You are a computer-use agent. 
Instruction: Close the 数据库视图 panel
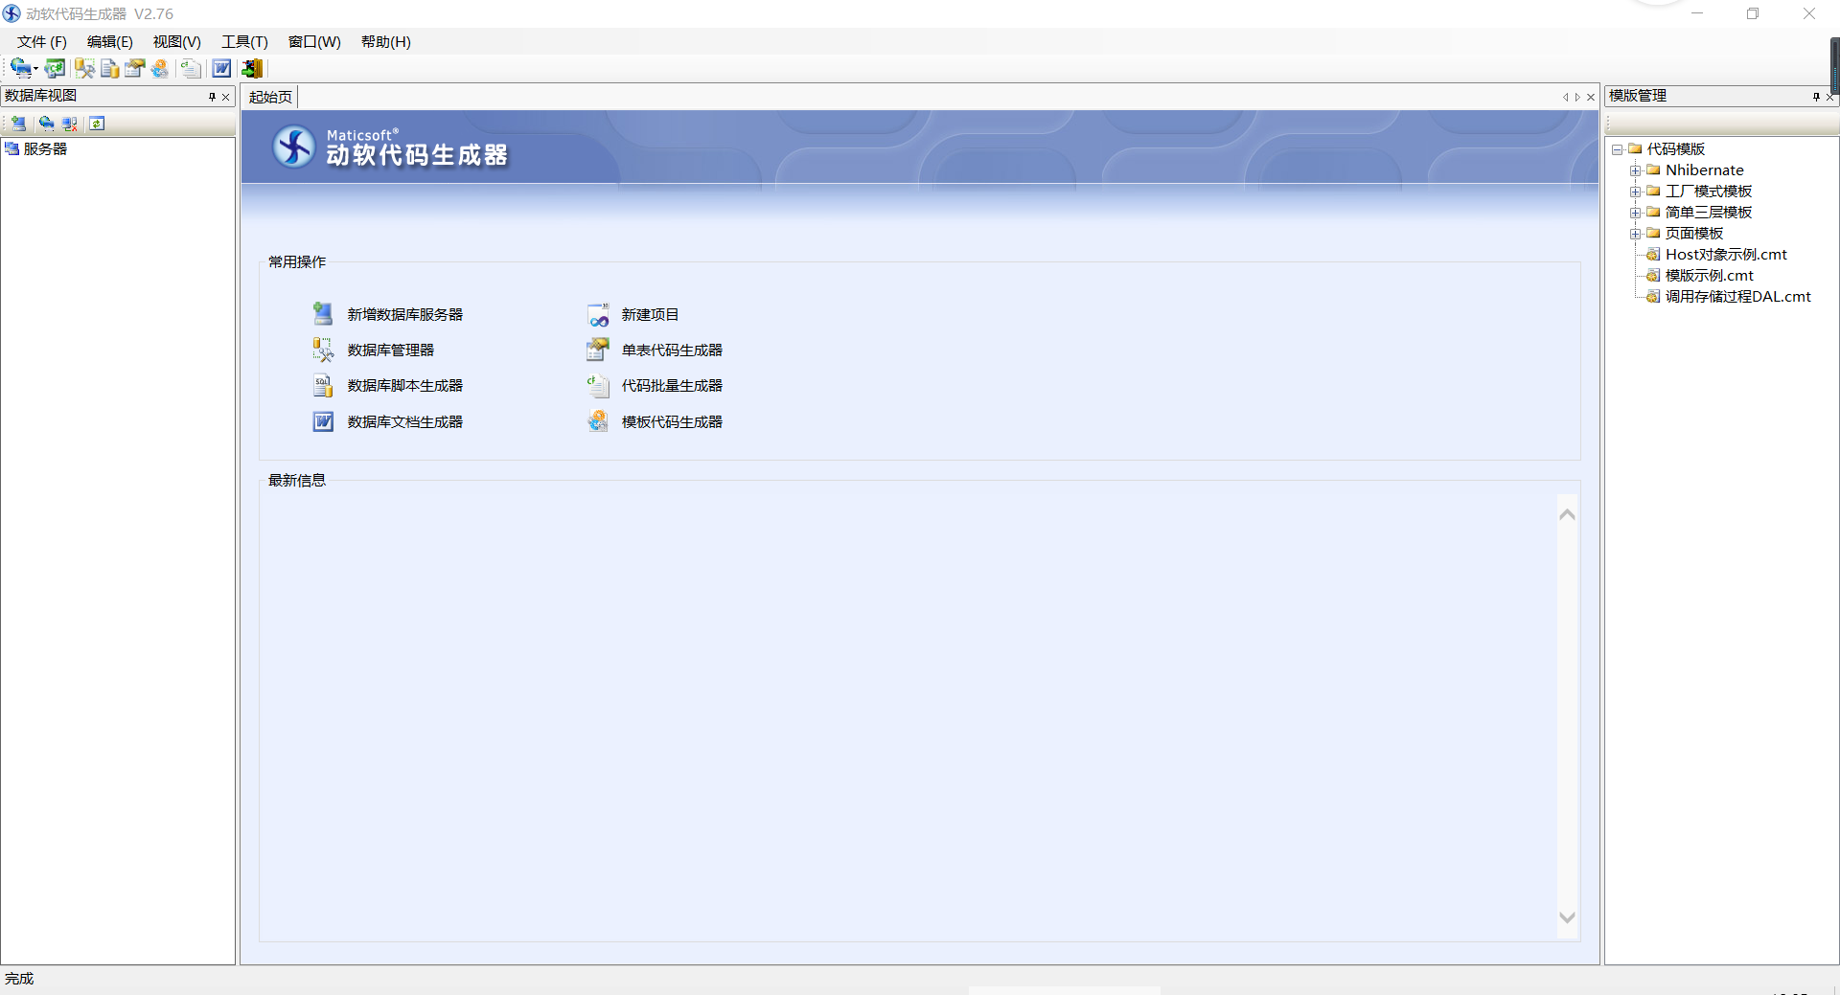[226, 97]
